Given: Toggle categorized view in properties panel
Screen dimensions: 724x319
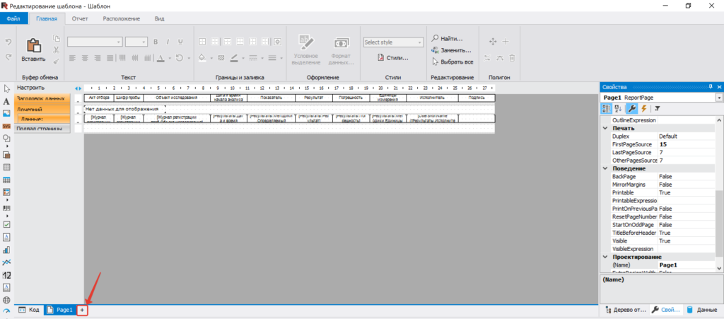Looking at the screenshot, I should click(606, 108).
